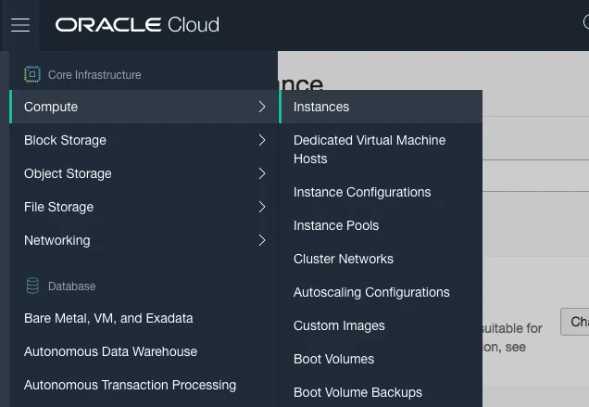The image size is (589, 407).
Task: Open Instance Configurations
Action: (x=362, y=192)
